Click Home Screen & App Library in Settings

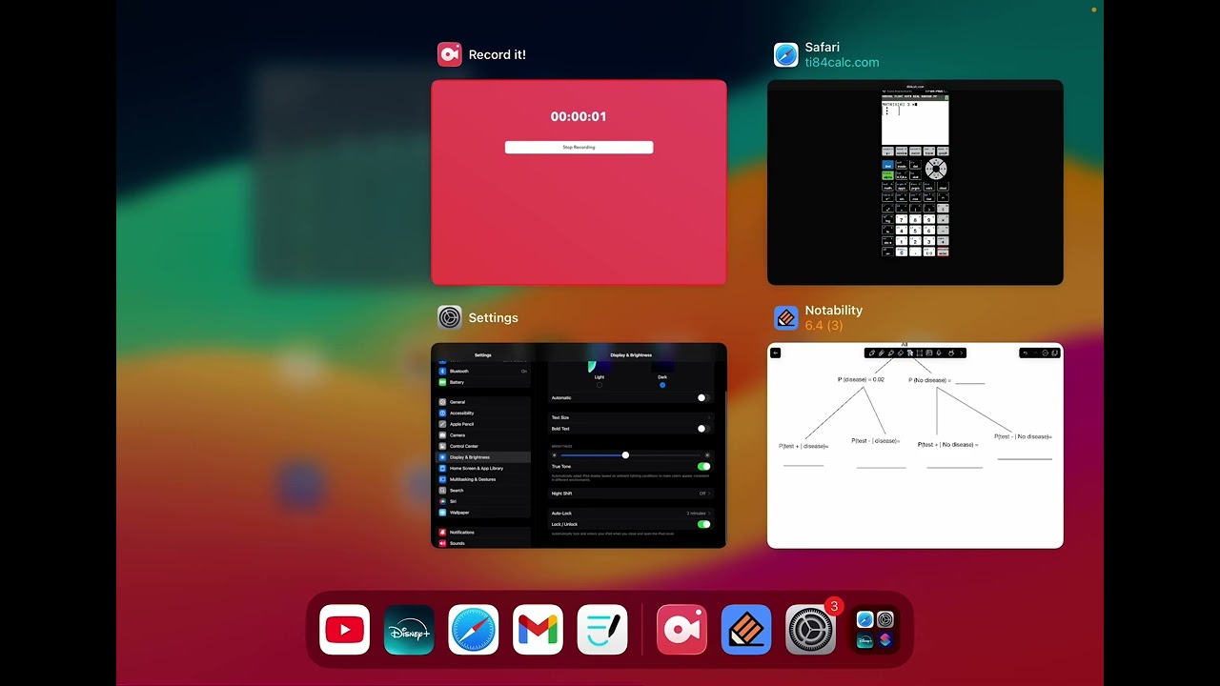[483, 468]
